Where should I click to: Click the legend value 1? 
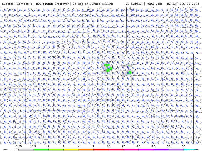point(48,146)
